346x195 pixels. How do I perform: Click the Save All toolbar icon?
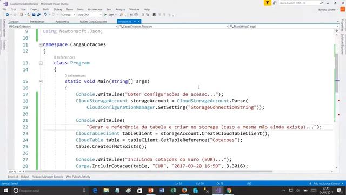[38, 15]
